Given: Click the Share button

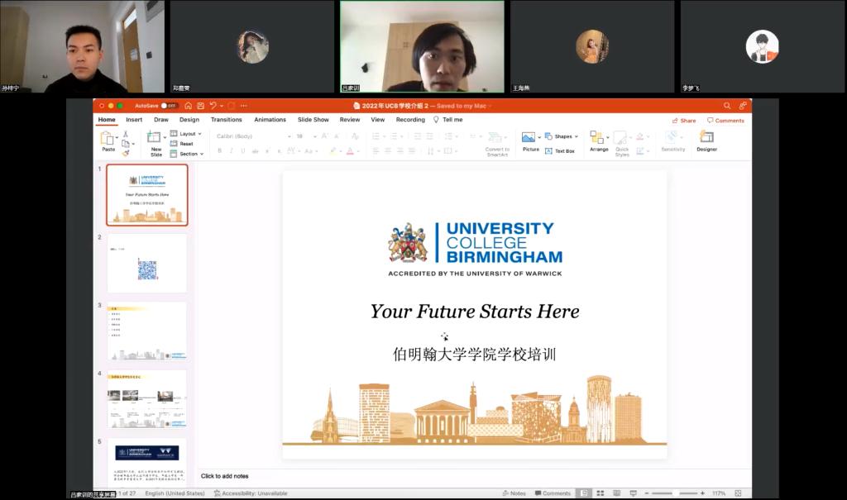Looking at the screenshot, I should point(684,121).
